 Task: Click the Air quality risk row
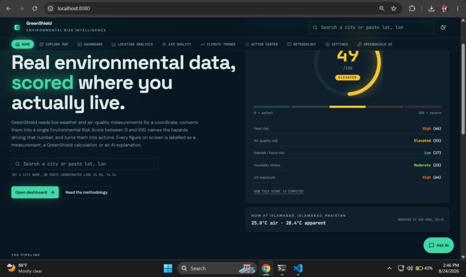(x=347, y=141)
